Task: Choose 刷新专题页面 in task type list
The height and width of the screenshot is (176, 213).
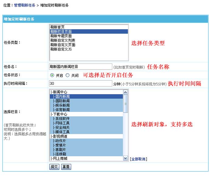Action: [x=61, y=36]
